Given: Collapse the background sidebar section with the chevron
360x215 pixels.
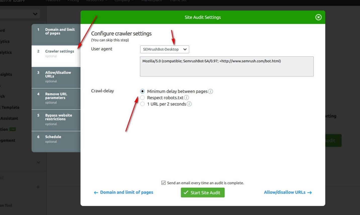Looking at the screenshot, I should tap(38, 162).
